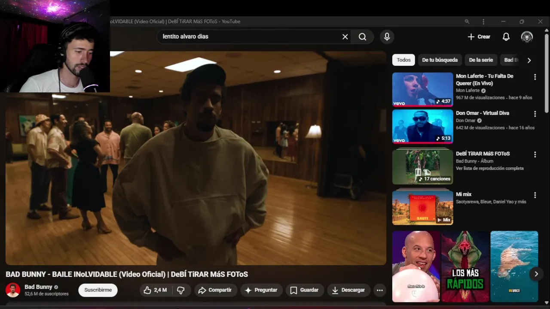Dislike the video
The height and width of the screenshot is (309, 550).
pos(181,291)
